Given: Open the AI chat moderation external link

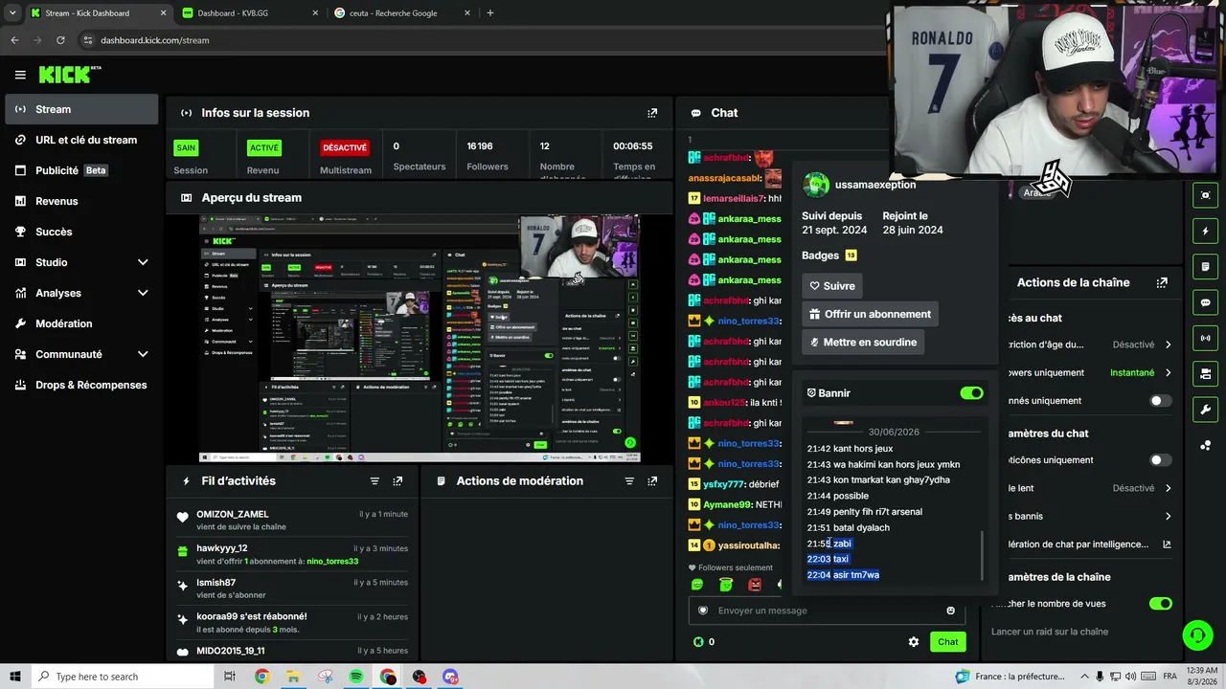Looking at the screenshot, I should 1167,545.
